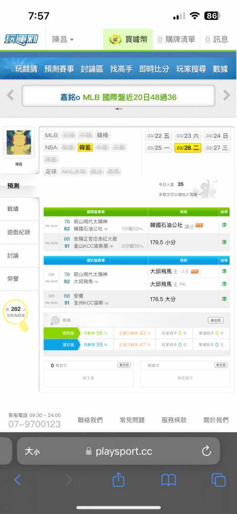This screenshot has width=237, height=514.
Task: Open 訊息 messages
Action: (216, 40)
